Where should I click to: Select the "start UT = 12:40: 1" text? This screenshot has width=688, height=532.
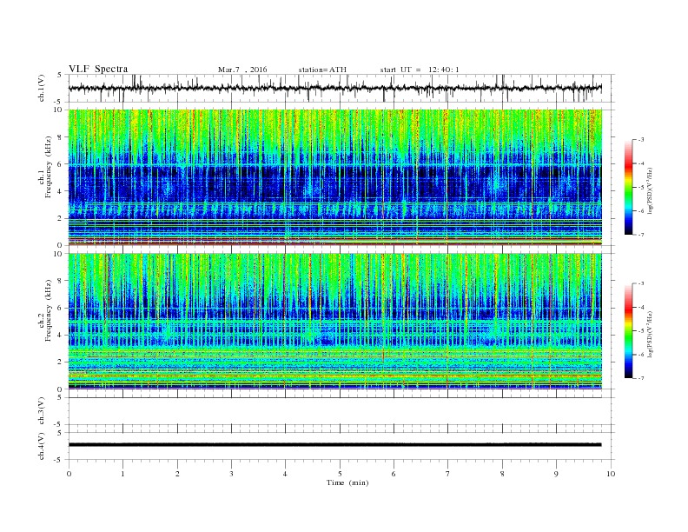pyautogui.click(x=420, y=70)
